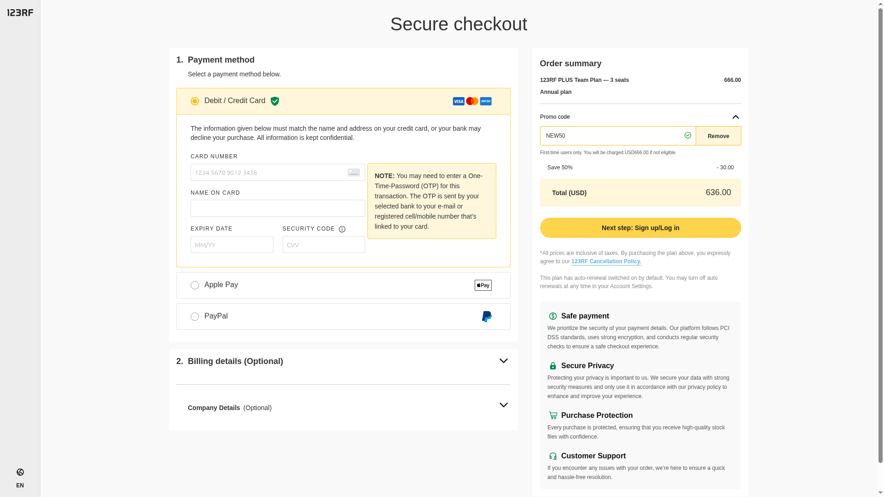
Task: Choose PayPal as payment method
Action: pos(195,317)
